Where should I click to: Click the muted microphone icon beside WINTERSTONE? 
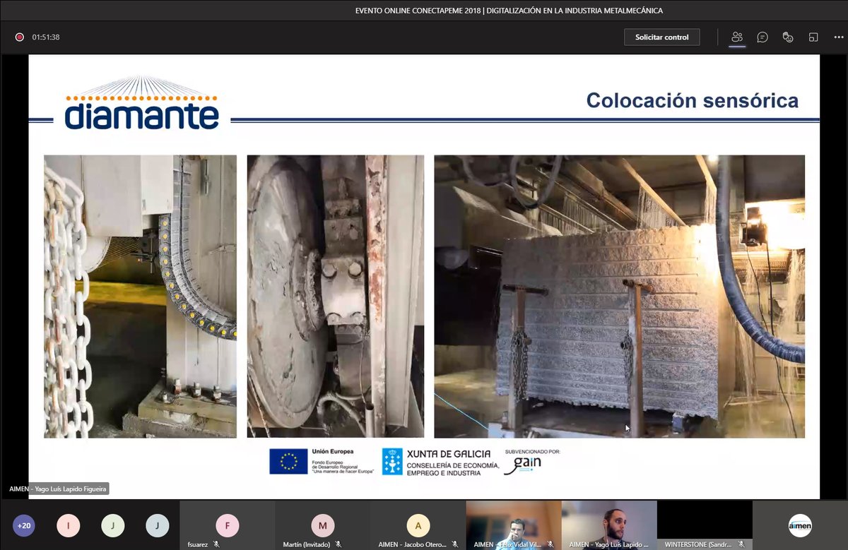[741, 544]
